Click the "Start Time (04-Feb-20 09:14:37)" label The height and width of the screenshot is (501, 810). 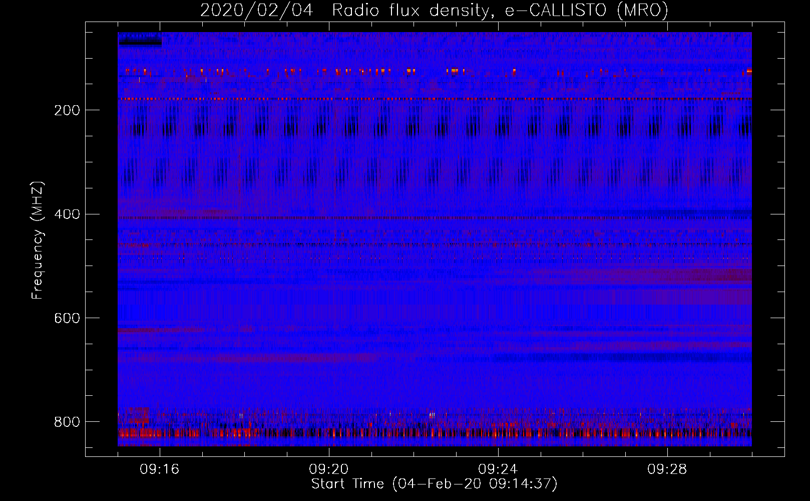(434, 484)
